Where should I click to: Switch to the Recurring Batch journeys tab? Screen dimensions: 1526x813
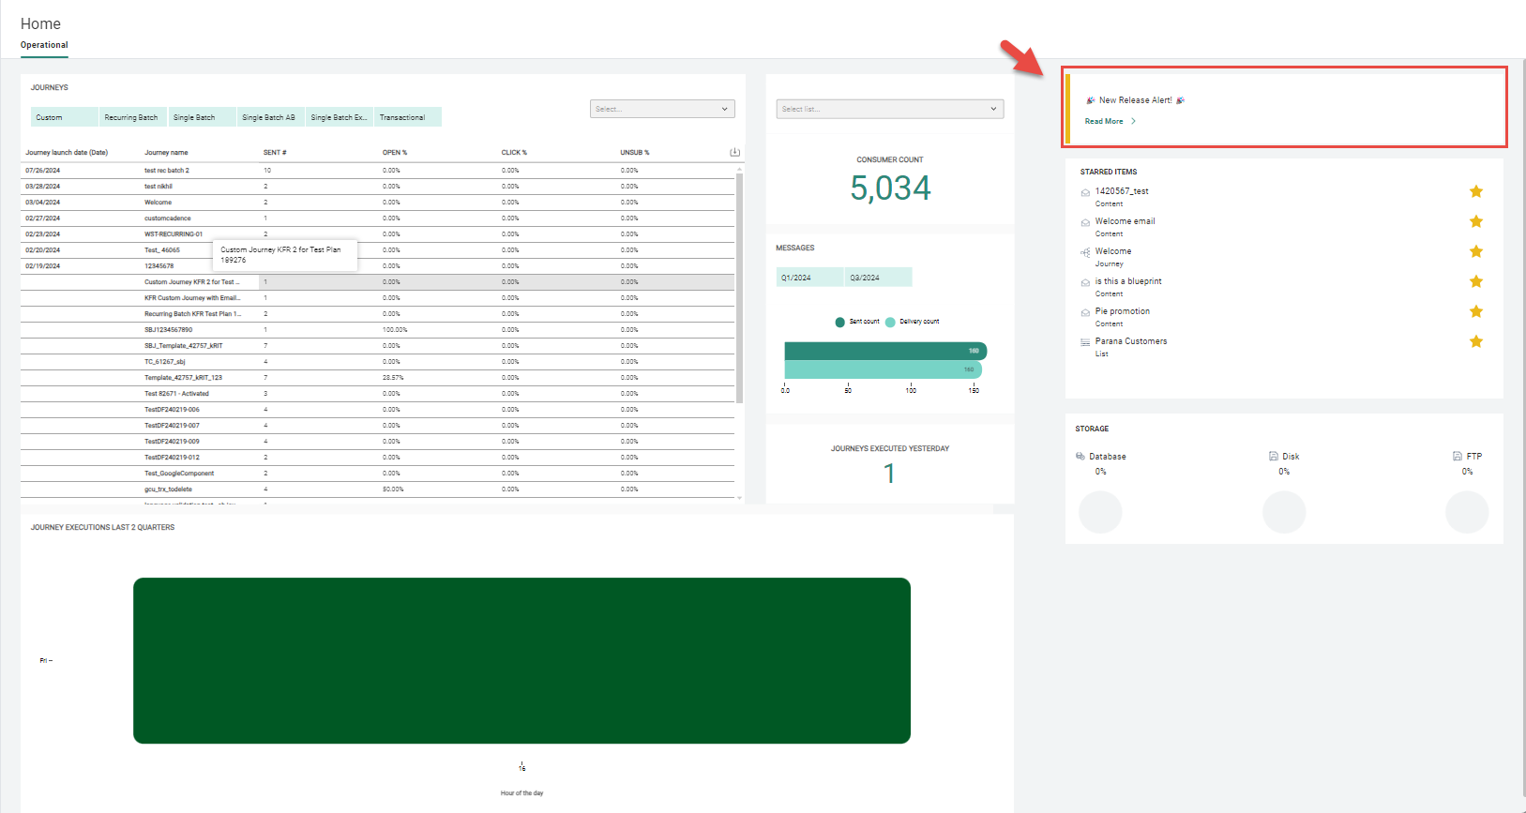tap(131, 117)
